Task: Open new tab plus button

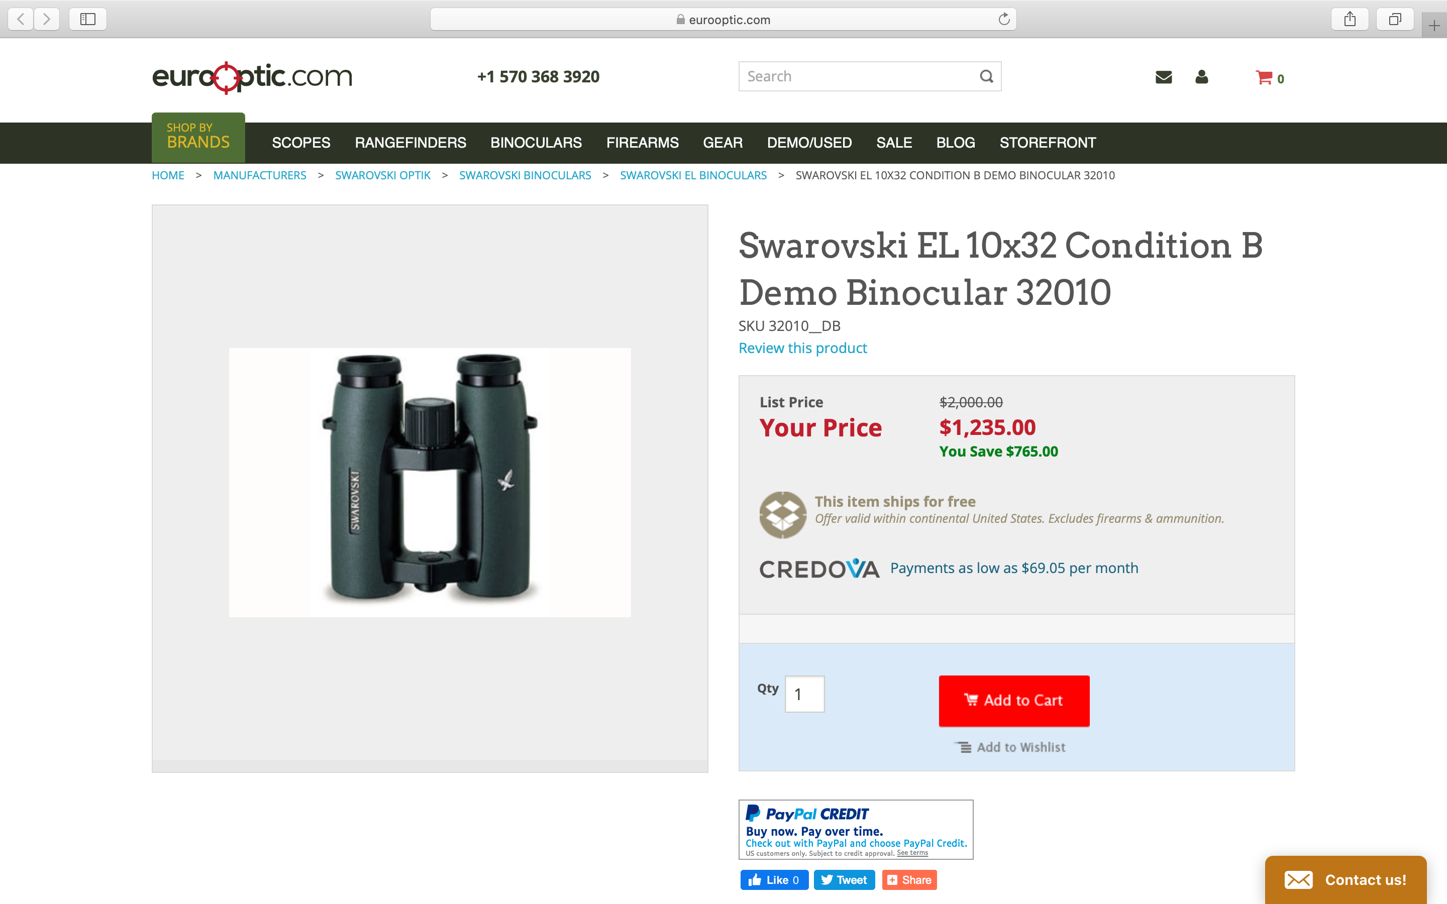Action: click(1434, 26)
